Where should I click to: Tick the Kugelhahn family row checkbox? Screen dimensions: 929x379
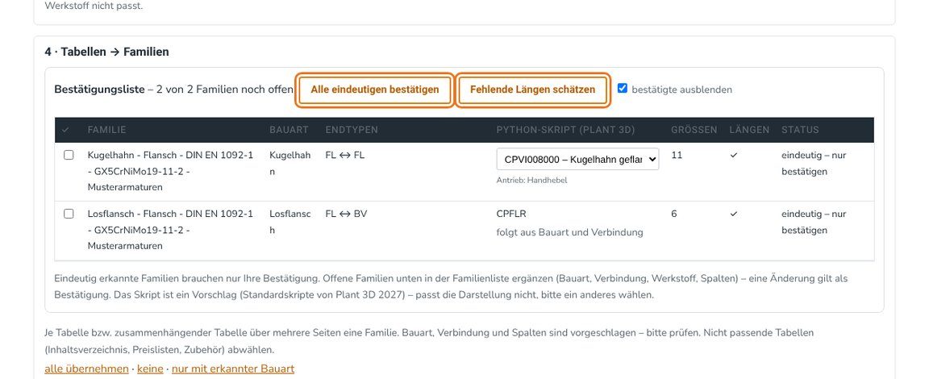(x=69, y=155)
